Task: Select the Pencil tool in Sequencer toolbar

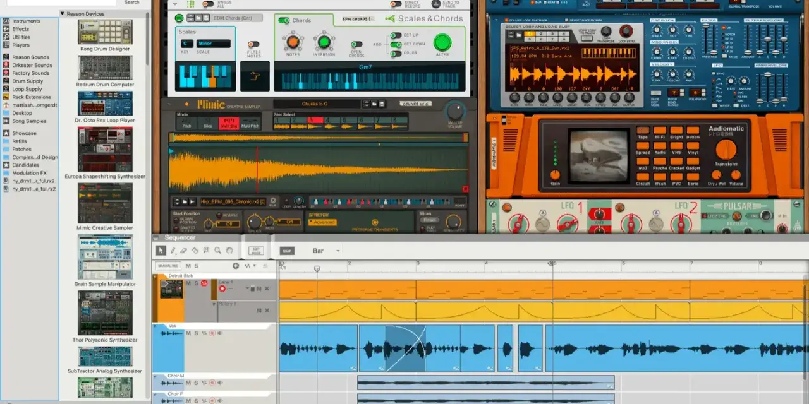Action: pos(173,251)
